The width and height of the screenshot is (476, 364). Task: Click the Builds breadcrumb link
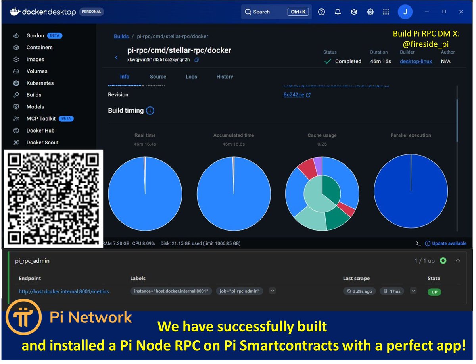(121, 36)
